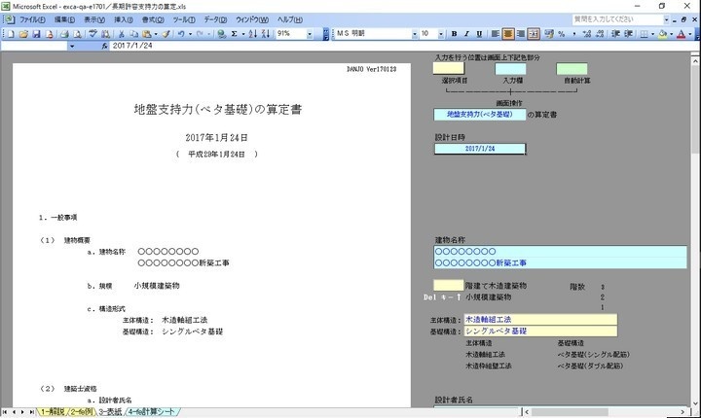Click the 設計日時 cell showing 2017/1/24
Viewport: 701px width, 418px height.
pyautogui.click(x=480, y=149)
